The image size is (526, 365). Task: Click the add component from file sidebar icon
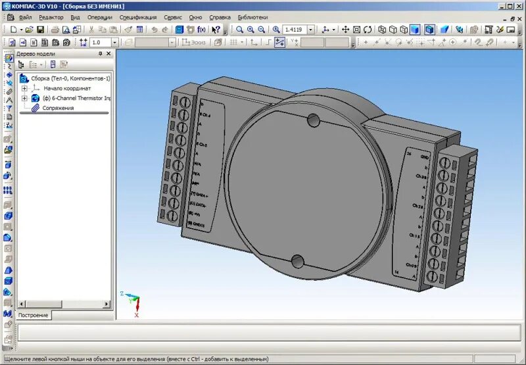click(9, 149)
